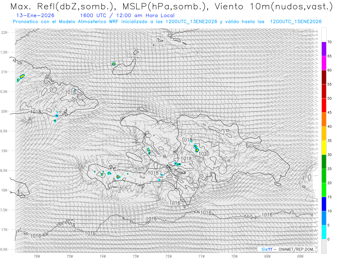Click the latitude axis label '20N'
Image resolution: width=337 pixels, height=260 pixels.
click(x=4, y=111)
